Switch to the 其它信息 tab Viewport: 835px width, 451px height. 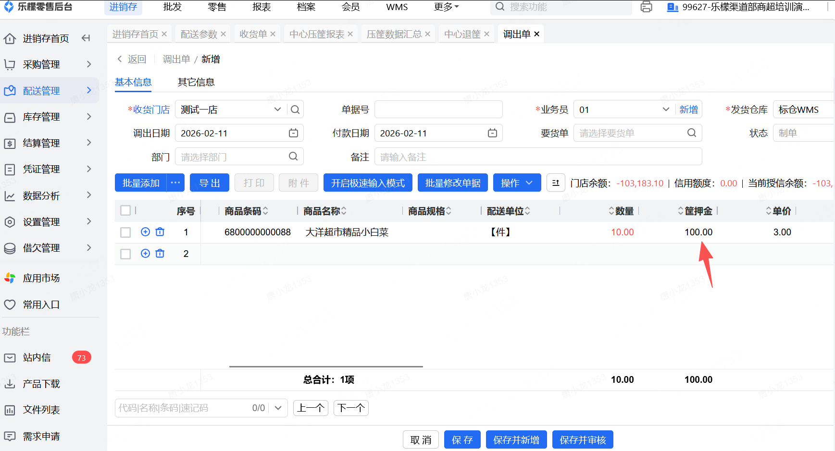196,82
